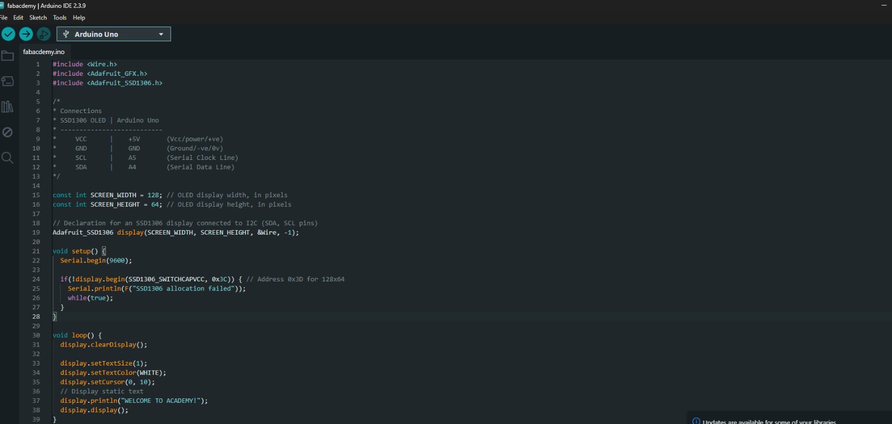Open the Edit menu

(18, 18)
